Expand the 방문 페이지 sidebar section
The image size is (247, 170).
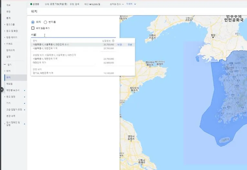(x=5, y=37)
